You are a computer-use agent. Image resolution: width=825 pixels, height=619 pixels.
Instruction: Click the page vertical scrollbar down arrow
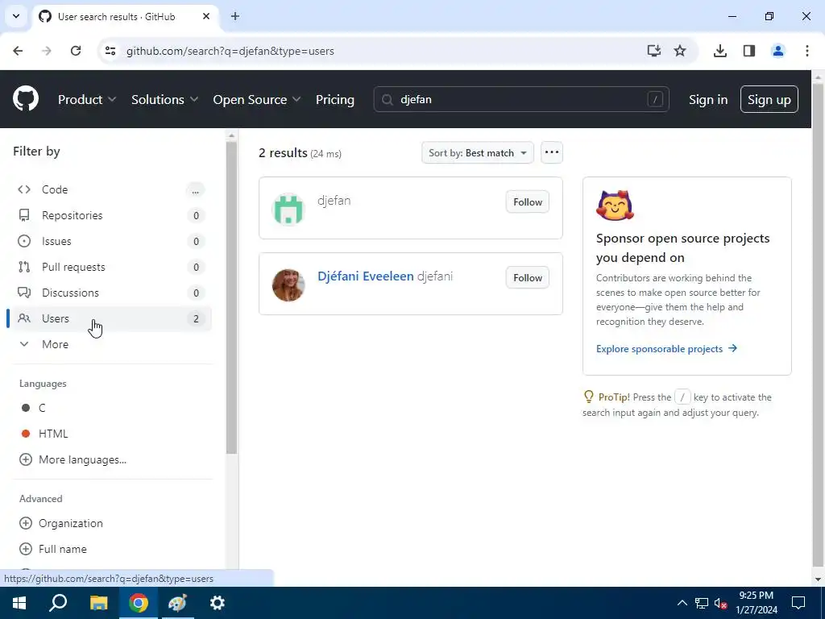(818, 580)
